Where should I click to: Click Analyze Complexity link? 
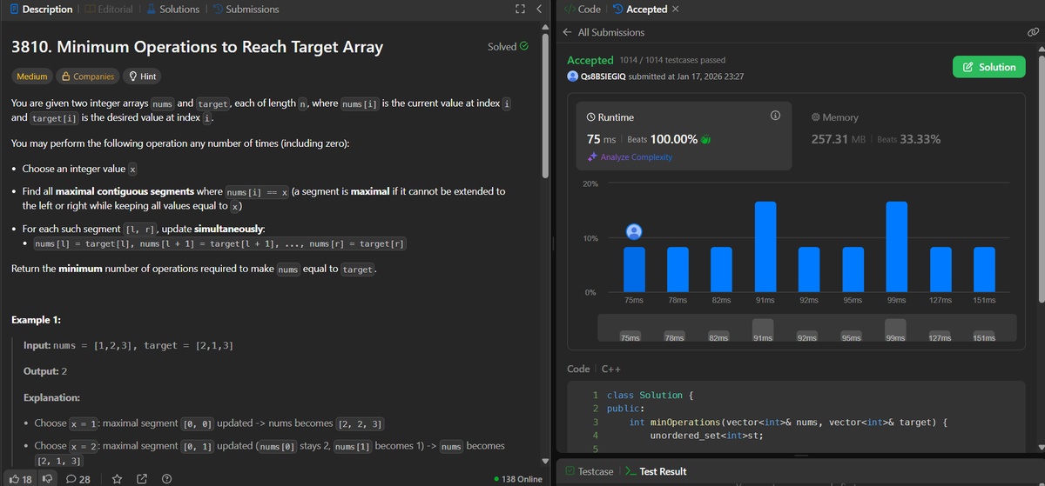[630, 157]
